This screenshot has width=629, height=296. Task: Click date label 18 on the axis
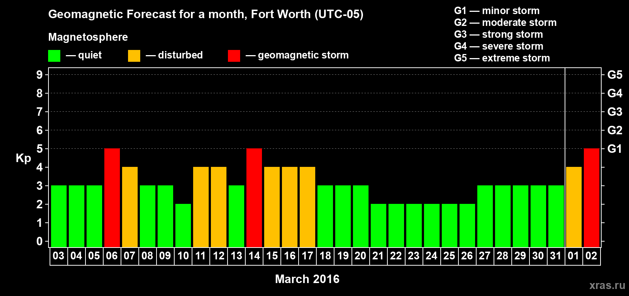coord(325,256)
